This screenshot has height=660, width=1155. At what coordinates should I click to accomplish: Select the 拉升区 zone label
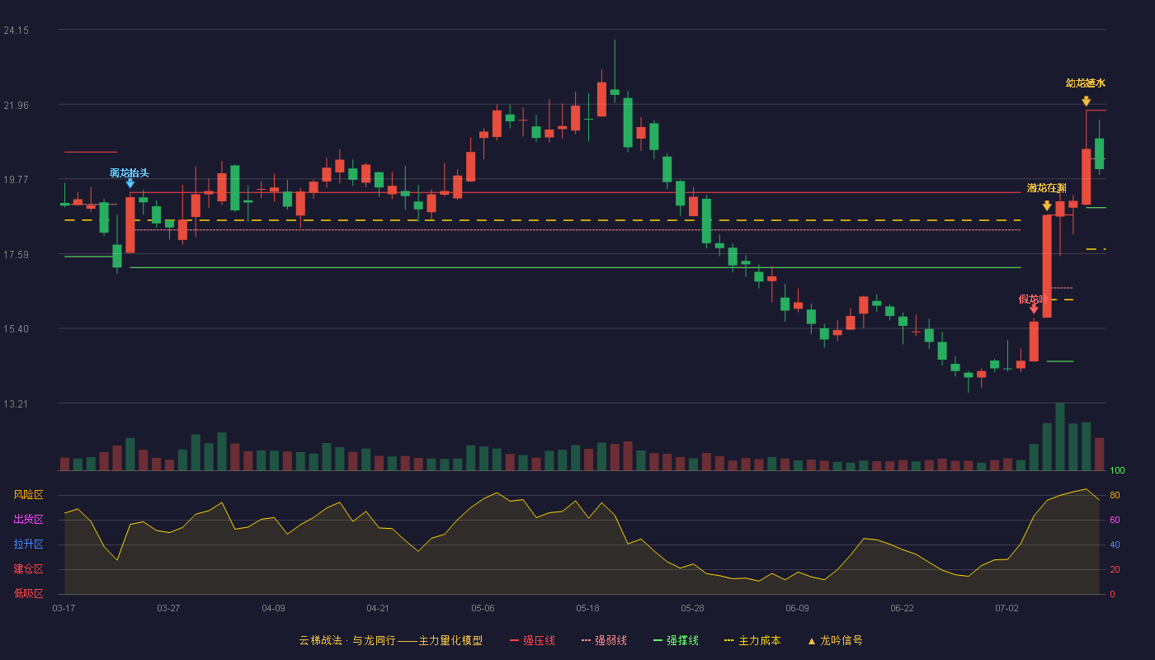[28, 544]
